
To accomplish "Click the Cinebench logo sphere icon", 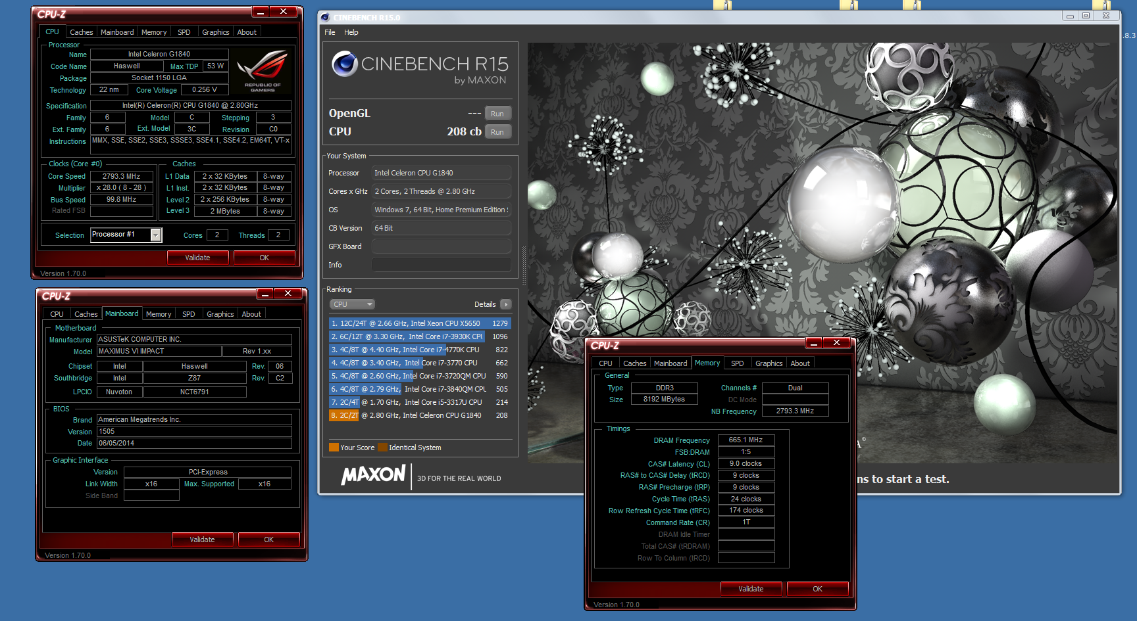I will point(345,64).
